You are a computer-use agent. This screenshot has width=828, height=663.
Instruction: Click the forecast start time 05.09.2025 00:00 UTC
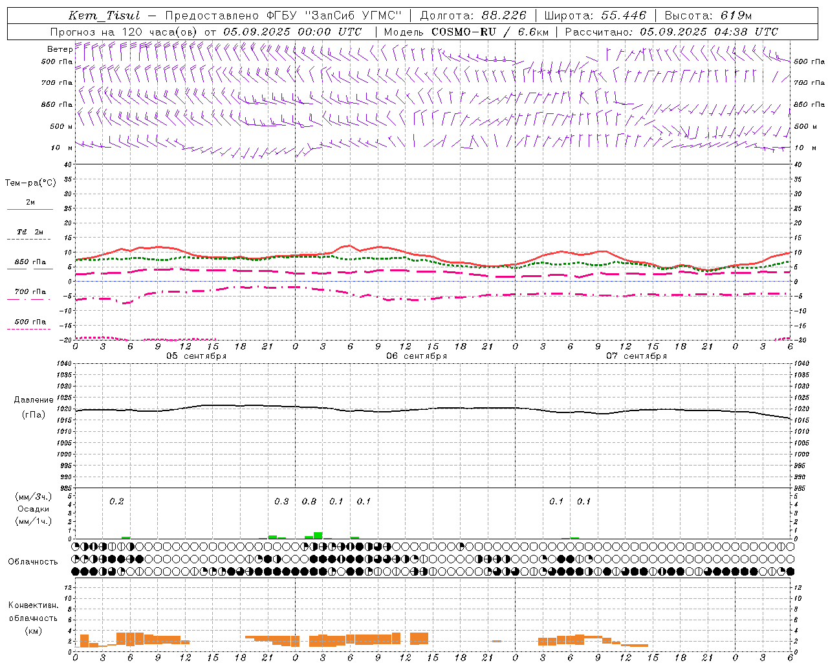tap(292, 32)
